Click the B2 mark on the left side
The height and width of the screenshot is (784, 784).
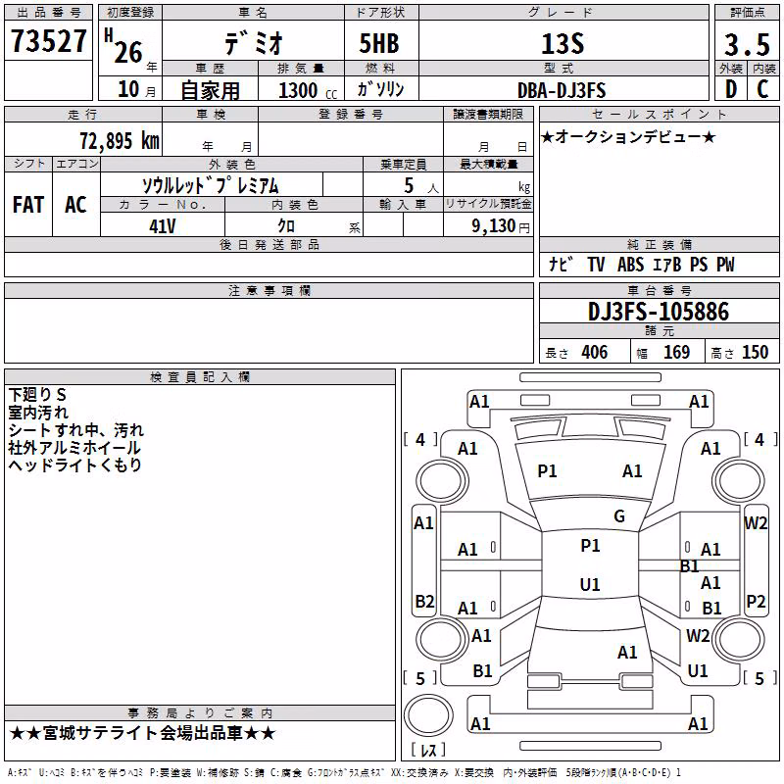coord(424,601)
